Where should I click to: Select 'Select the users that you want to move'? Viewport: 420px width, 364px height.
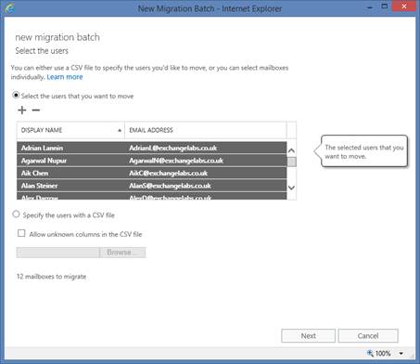[16, 95]
